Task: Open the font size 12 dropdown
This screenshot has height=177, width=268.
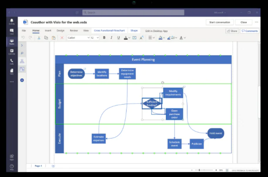Action: (x=95, y=38)
